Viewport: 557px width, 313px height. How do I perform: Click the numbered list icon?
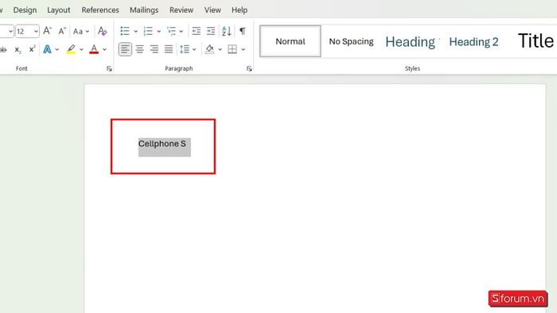click(x=148, y=31)
